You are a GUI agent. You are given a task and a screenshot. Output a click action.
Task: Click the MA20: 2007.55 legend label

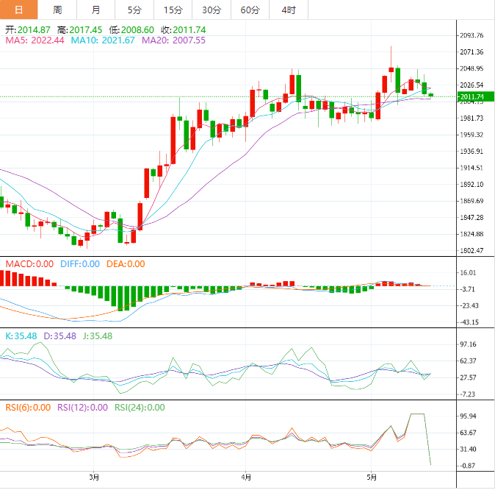click(173, 40)
